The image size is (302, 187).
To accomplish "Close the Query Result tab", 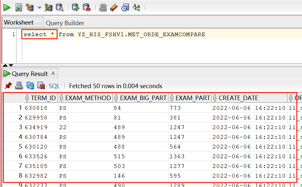I will pos(53,73).
